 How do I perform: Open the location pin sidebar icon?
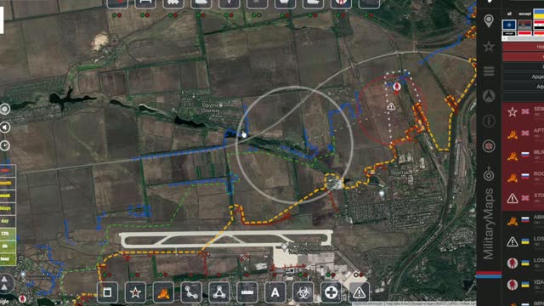489,21
